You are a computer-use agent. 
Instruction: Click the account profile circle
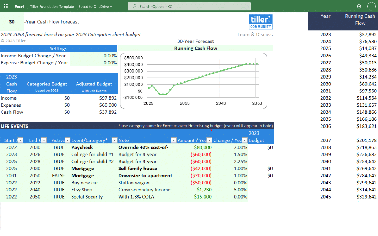[371, 6]
